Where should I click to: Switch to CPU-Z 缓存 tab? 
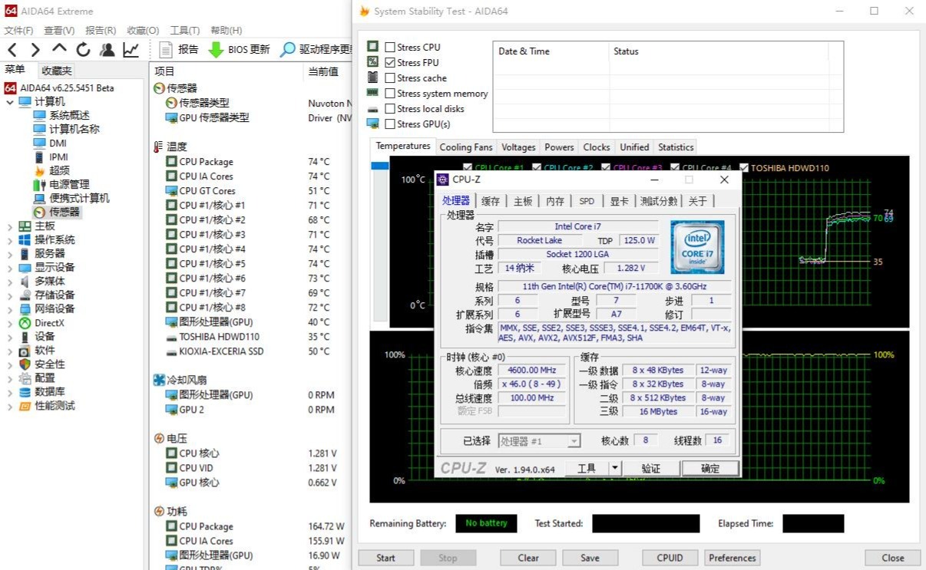491,201
